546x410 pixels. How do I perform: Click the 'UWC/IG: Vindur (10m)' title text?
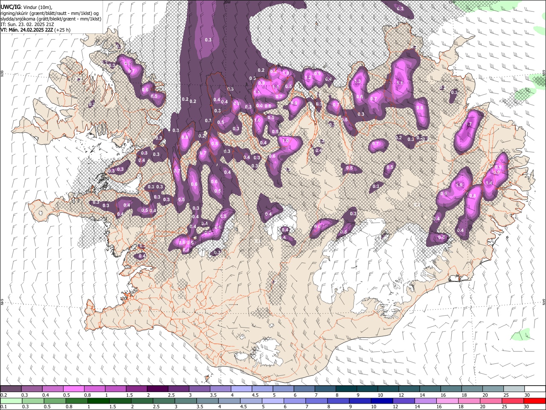[26, 7]
